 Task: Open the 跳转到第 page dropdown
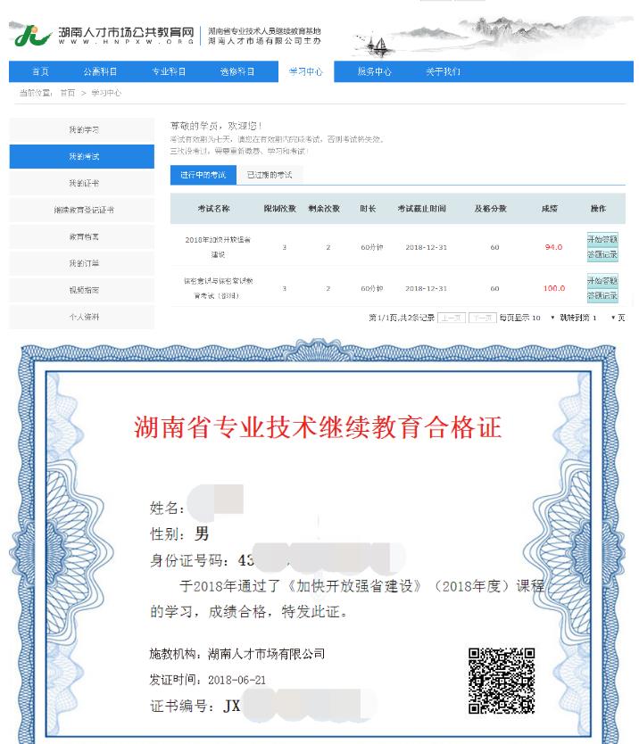(604, 318)
